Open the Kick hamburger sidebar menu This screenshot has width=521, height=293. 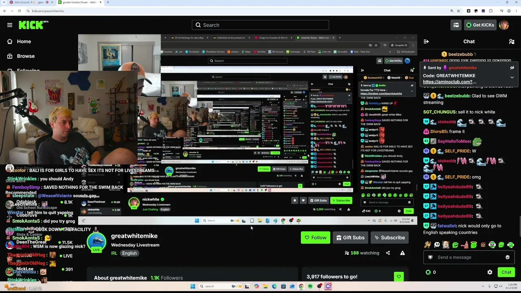(x=10, y=25)
